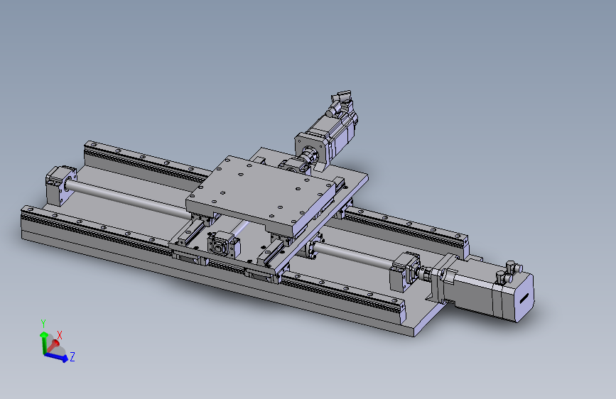
Task: Click the red X axis of the orientation triad
Action: pos(53,346)
